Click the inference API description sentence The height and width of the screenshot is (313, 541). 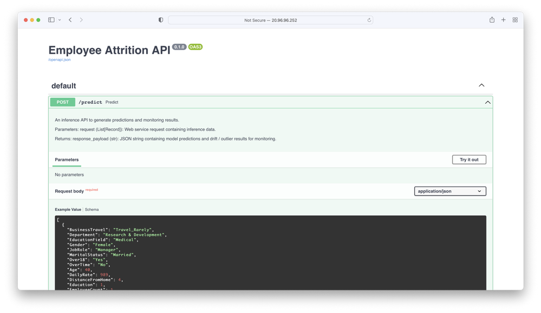click(x=117, y=120)
